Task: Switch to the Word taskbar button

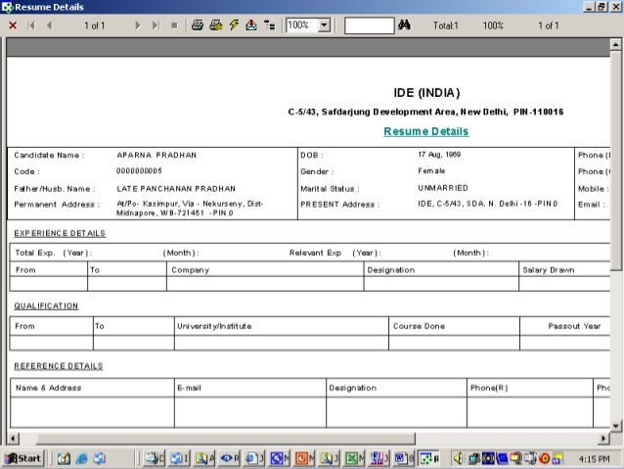Action: [x=404, y=459]
